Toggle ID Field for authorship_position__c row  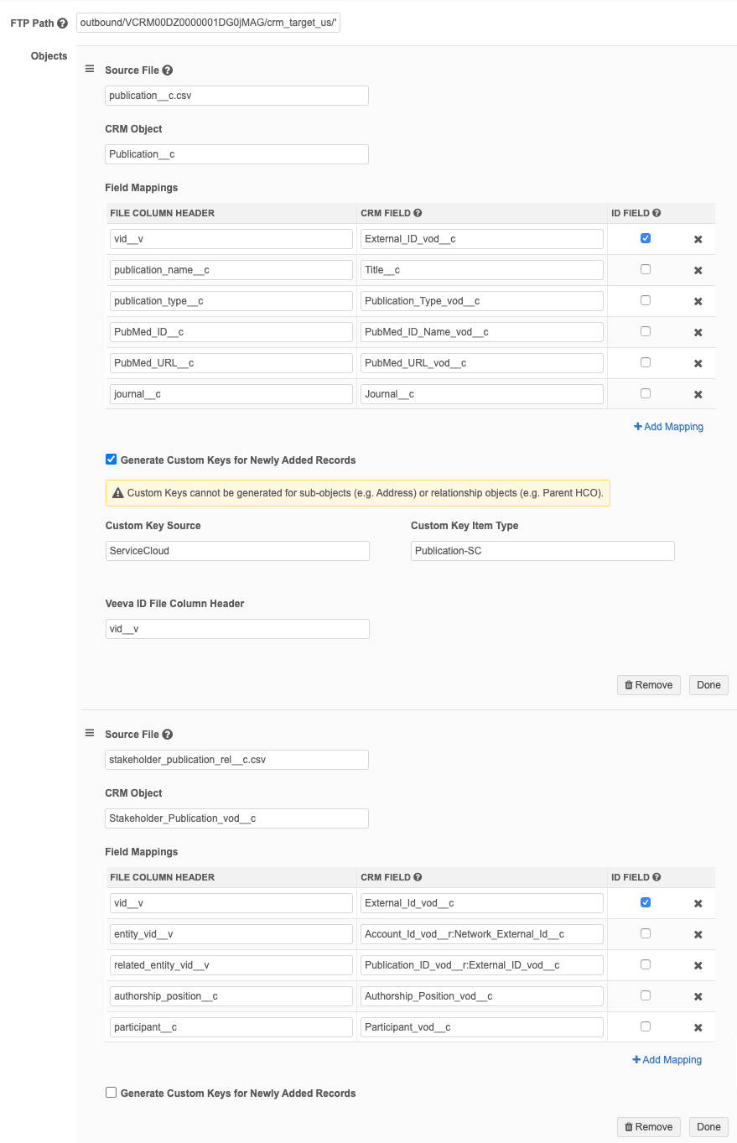click(645, 995)
